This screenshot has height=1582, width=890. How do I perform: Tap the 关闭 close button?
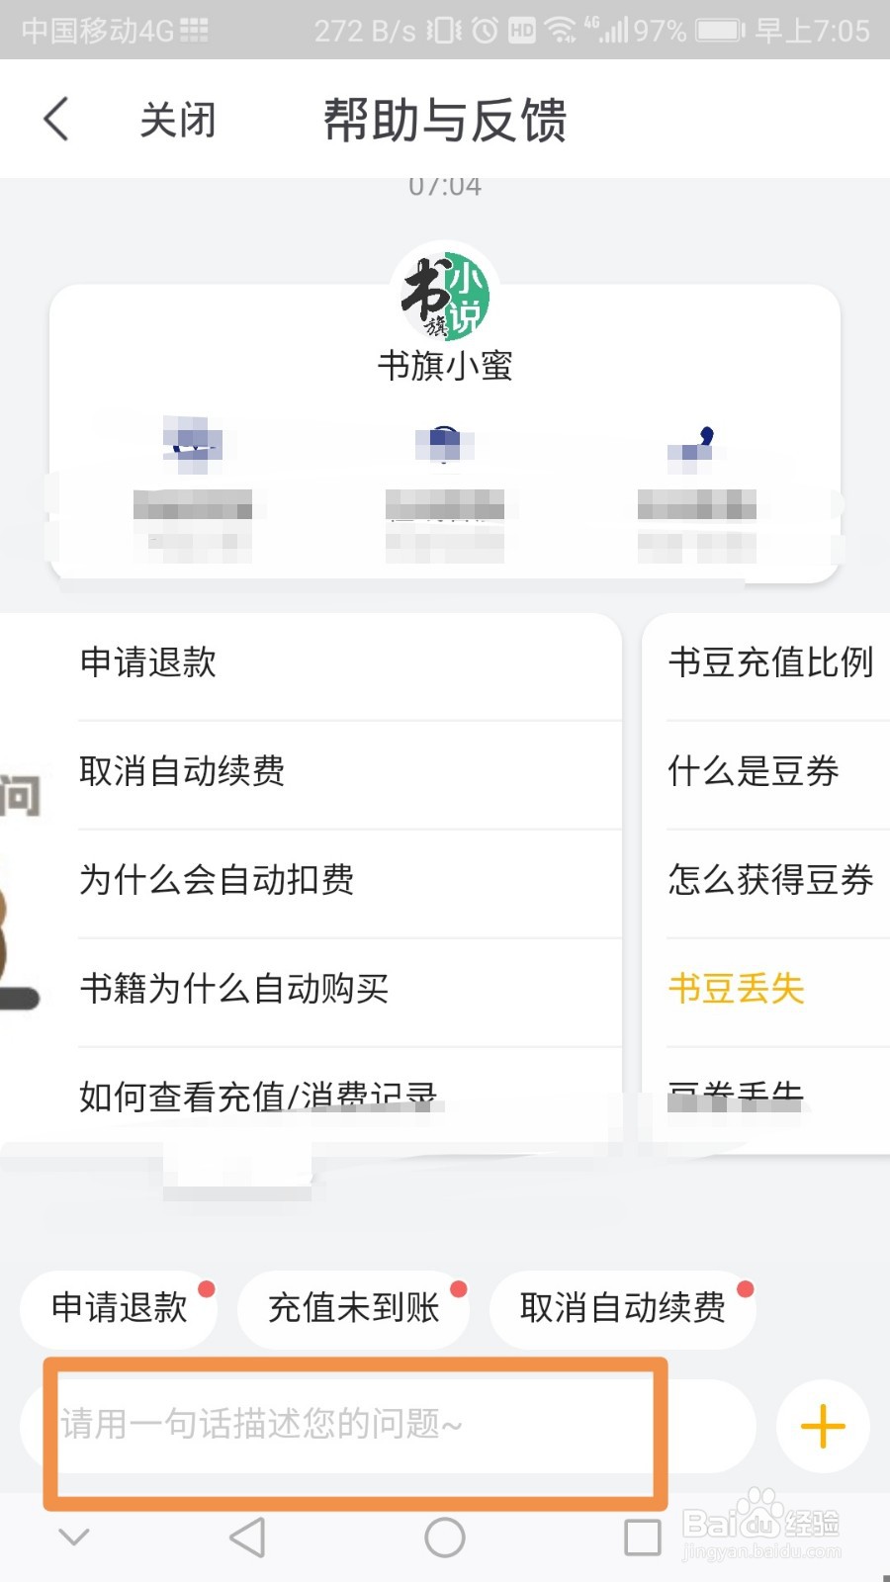click(177, 120)
